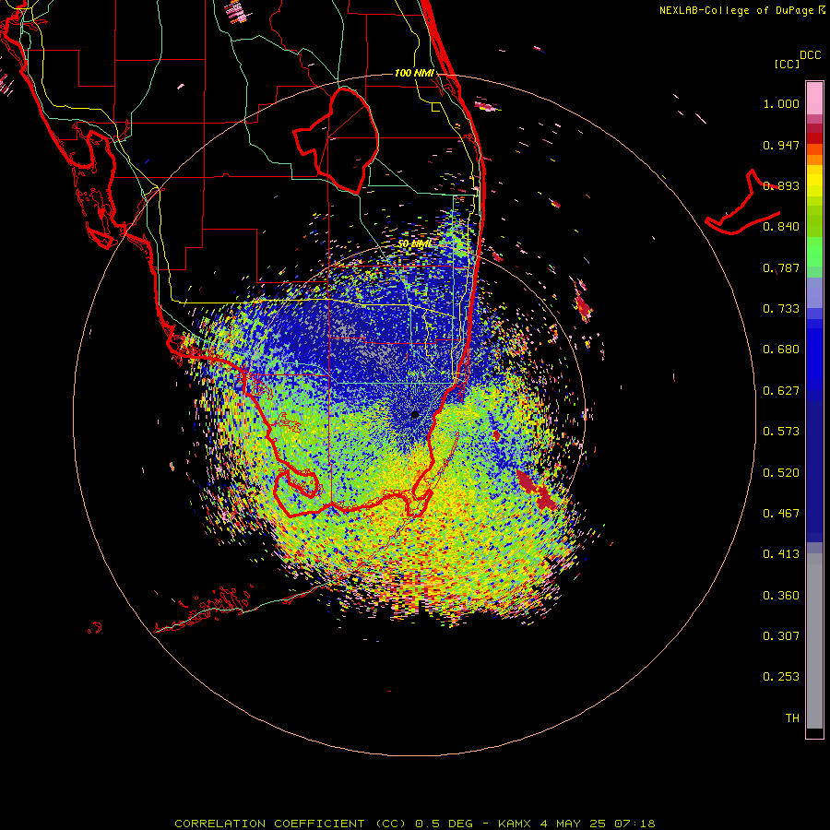
Task: Click the DCC label above the color scale
Action: pos(810,55)
